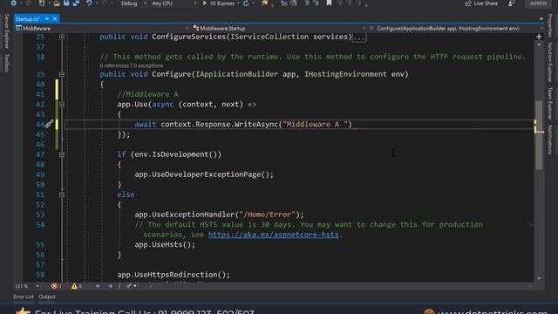Image resolution: width=558 pixels, height=314 pixels.
Task: Click the 'app.UseHsts();' statement
Action: tap(165, 245)
